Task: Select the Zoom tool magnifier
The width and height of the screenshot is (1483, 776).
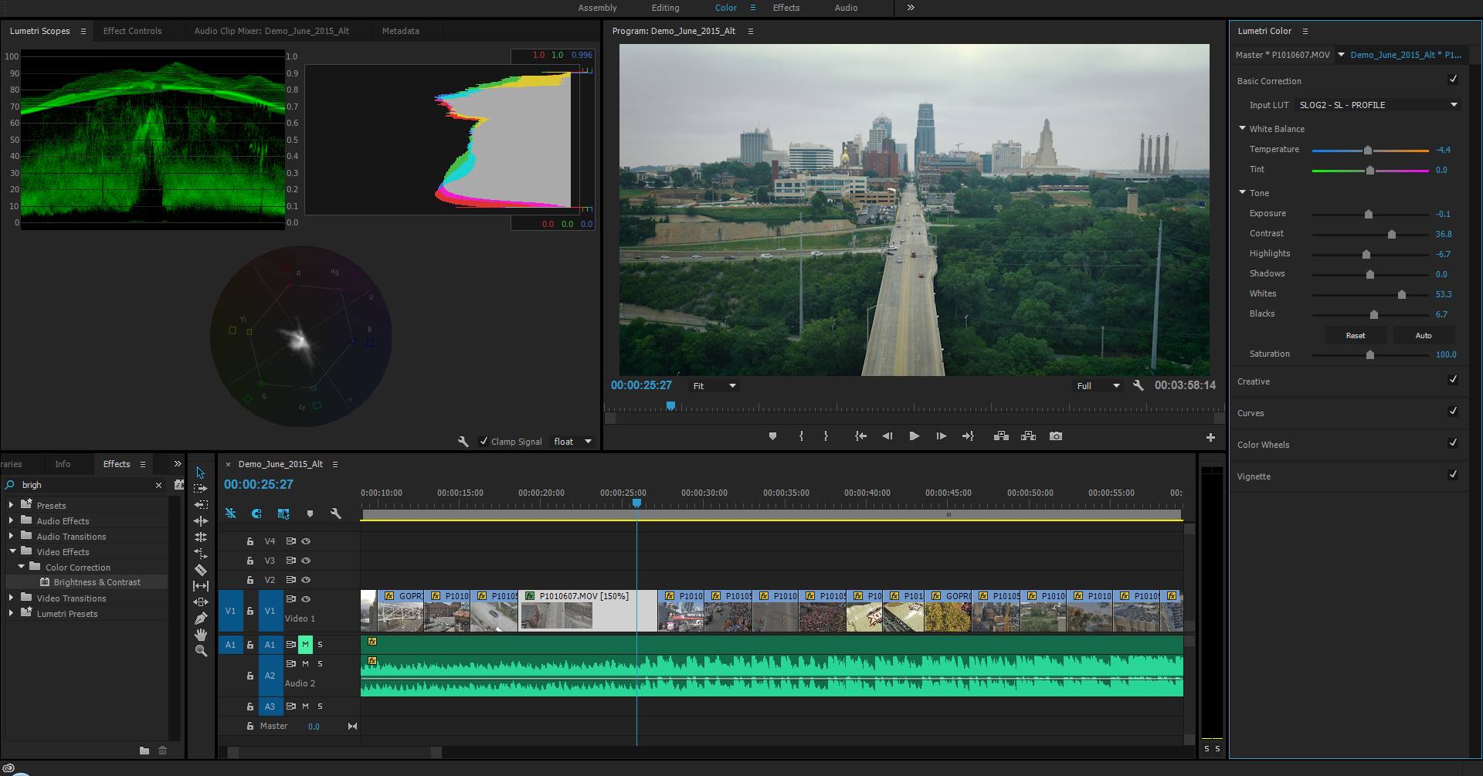Action: click(x=201, y=651)
